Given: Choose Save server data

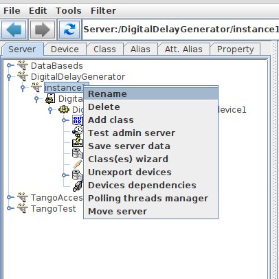Looking at the screenshot, I should pos(150,146).
